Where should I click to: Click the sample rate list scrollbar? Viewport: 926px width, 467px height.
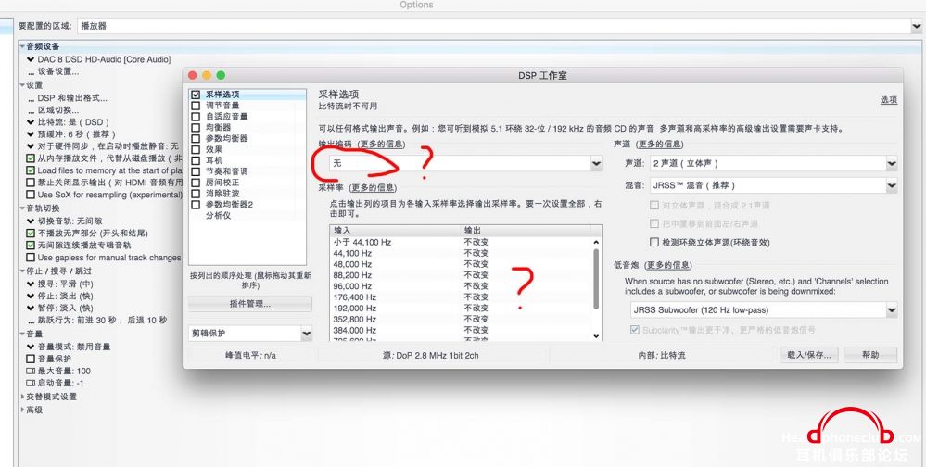tap(596, 279)
